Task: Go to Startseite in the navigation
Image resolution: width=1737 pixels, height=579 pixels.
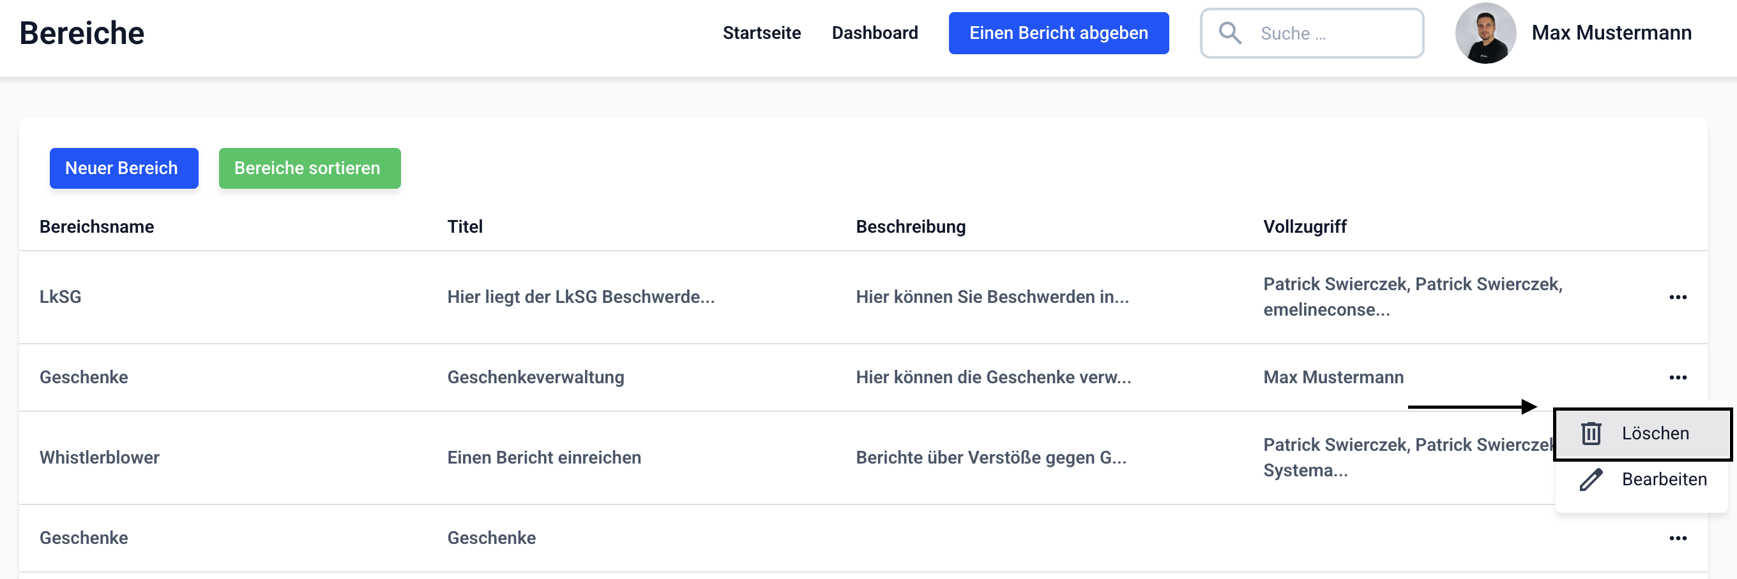Action: click(761, 33)
